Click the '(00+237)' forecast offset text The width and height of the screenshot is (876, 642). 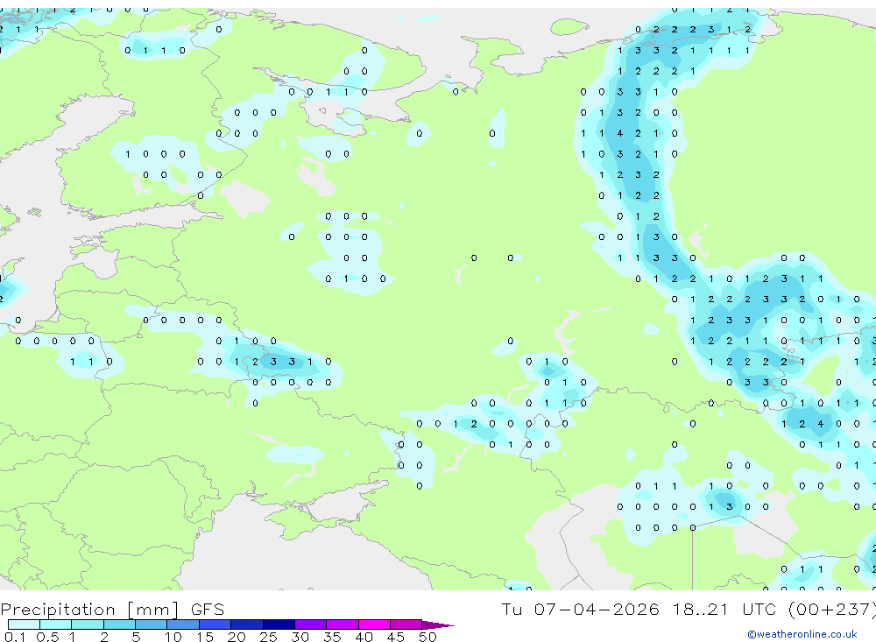coord(832,610)
